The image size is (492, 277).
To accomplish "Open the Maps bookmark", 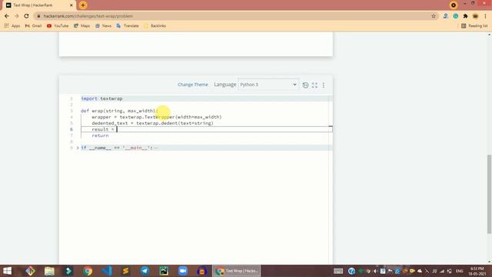I will 81,25.
